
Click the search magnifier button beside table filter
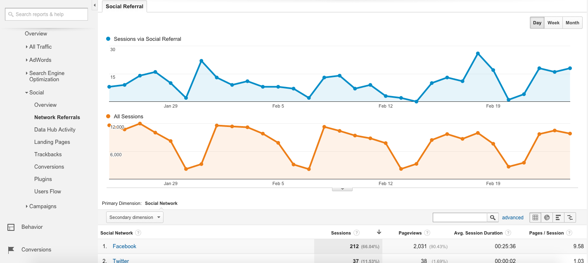pyautogui.click(x=493, y=217)
